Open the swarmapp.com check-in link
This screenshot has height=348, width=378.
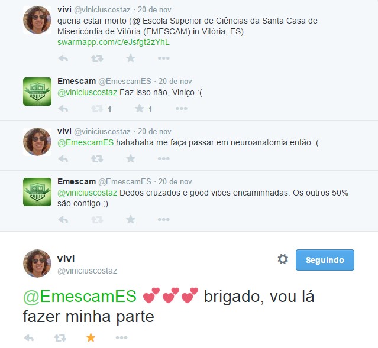coord(114,42)
